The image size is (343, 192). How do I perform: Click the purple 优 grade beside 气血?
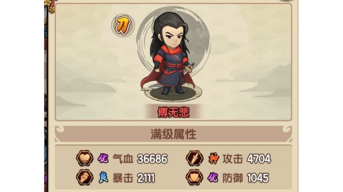(103, 158)
